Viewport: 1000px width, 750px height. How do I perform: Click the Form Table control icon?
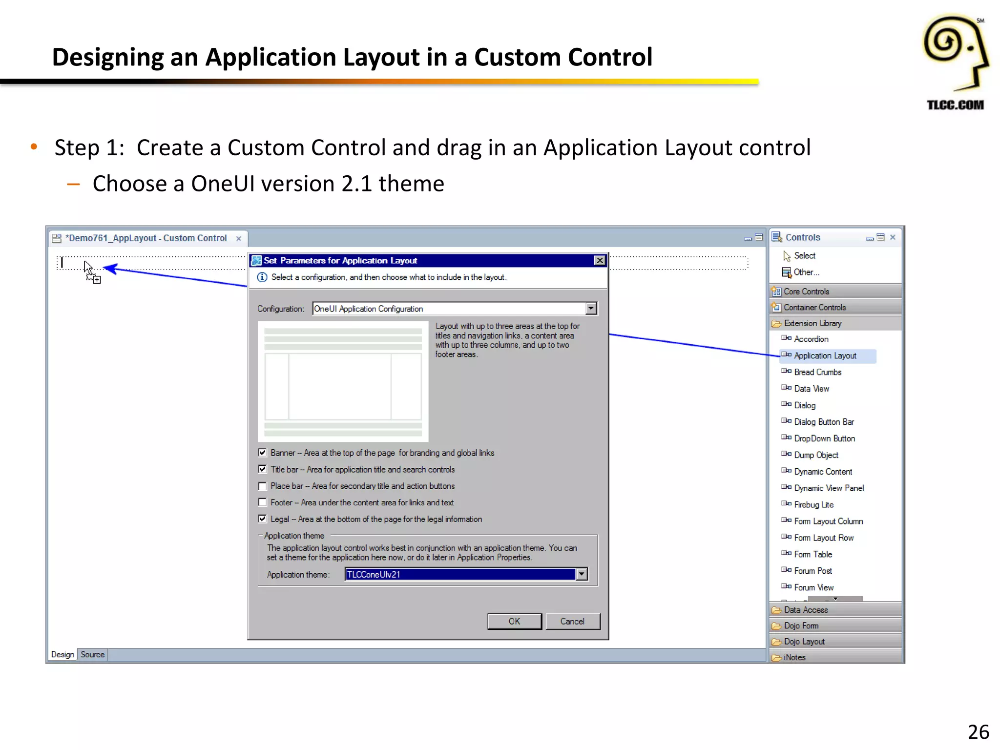click(786, 554)
